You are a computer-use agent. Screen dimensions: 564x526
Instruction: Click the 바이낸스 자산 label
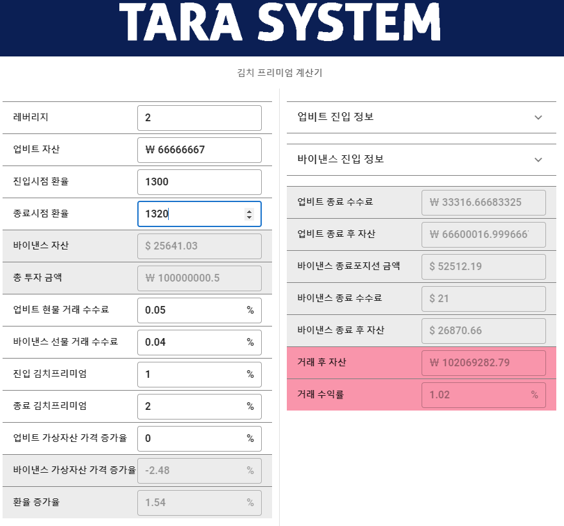(40, 245)
